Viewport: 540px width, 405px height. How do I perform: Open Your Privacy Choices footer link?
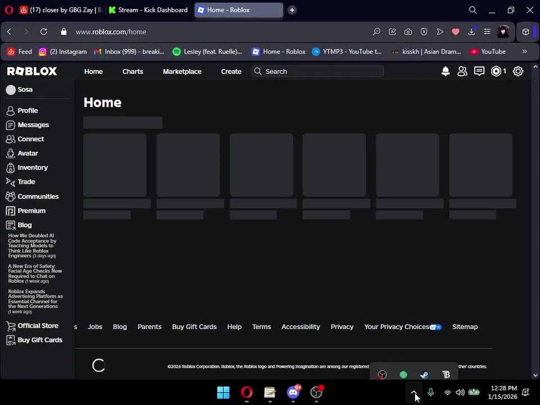403,327
